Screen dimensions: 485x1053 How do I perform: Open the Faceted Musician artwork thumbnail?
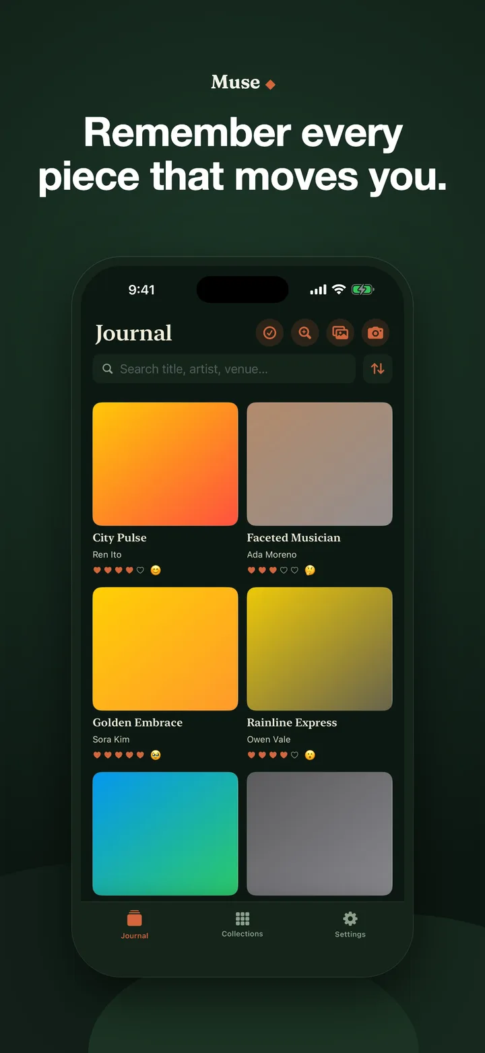[319, 464]
